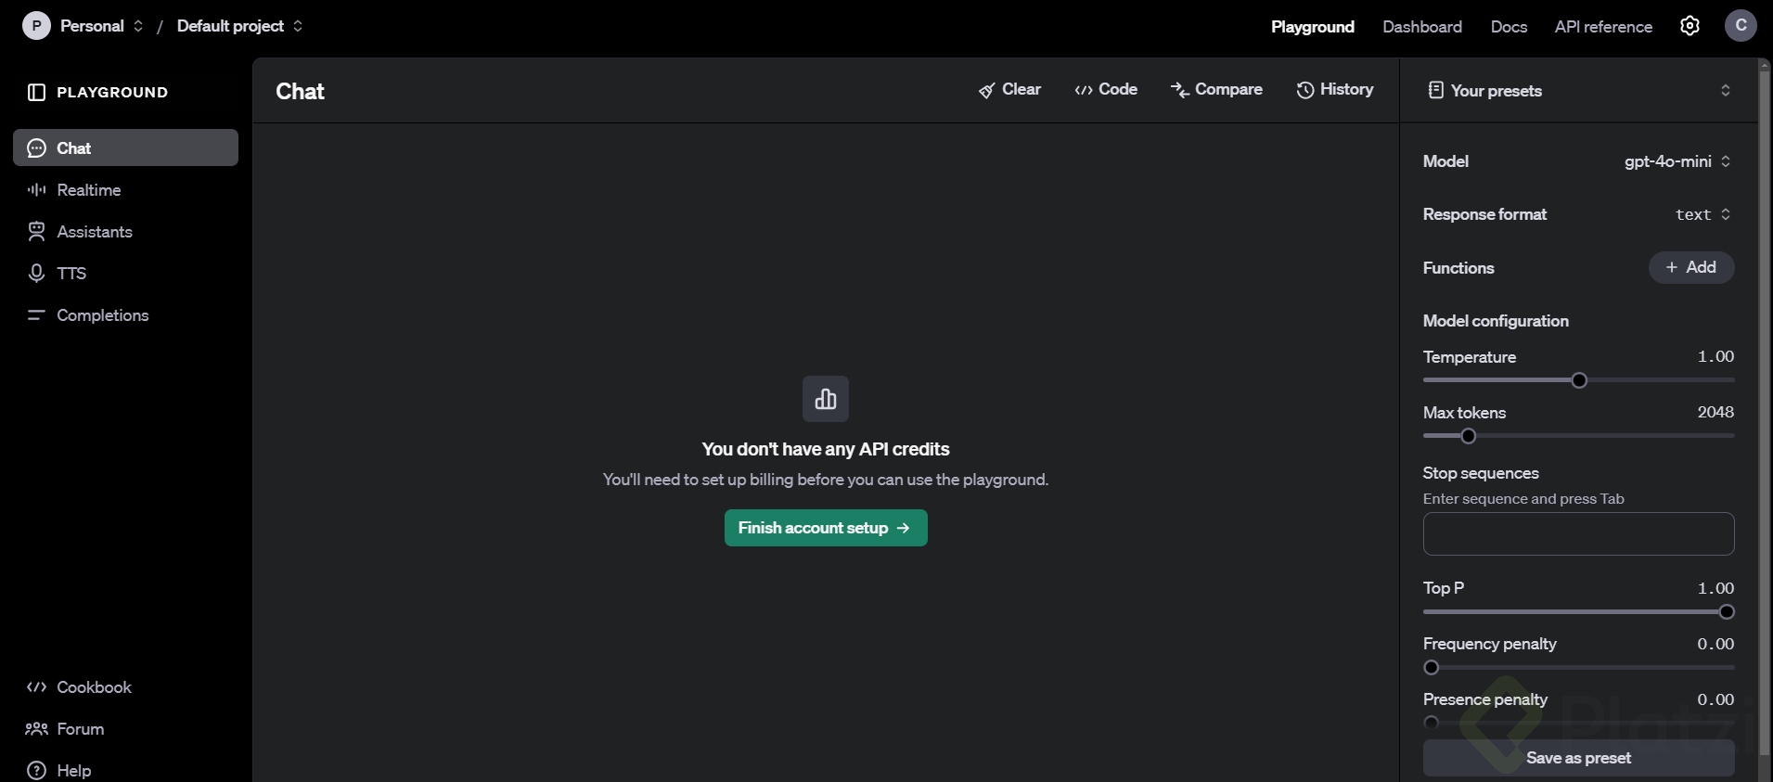Open the user account avatar C
The image size is (1773, 782).
click(1741, 26)
